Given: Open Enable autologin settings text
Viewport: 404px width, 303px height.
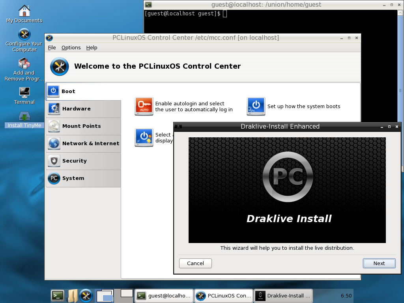Looking at the screenshot, I should pyautogui.click(x=194, y=107).
